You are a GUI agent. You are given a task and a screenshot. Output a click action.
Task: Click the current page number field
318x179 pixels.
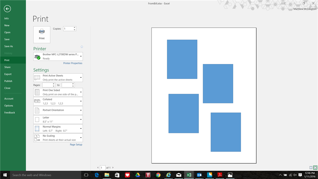coord(102,168)
